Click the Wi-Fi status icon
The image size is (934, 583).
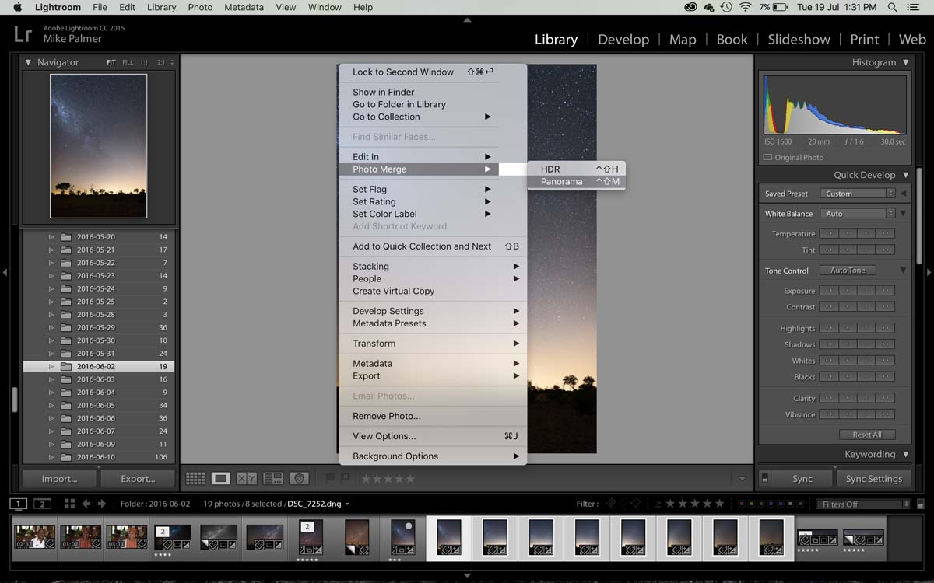(746, 7)
